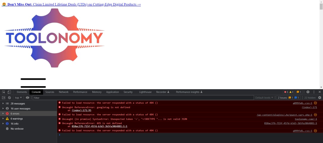The width and height of the screenshot is (323, 143).
Task: Expand the 6 errors group
Action: (x=3, y=114)
